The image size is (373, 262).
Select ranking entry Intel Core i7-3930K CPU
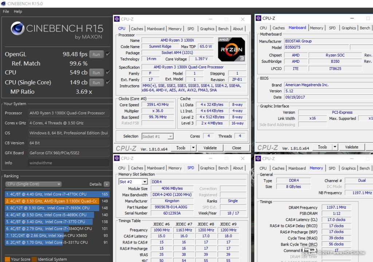coord(57,208)
